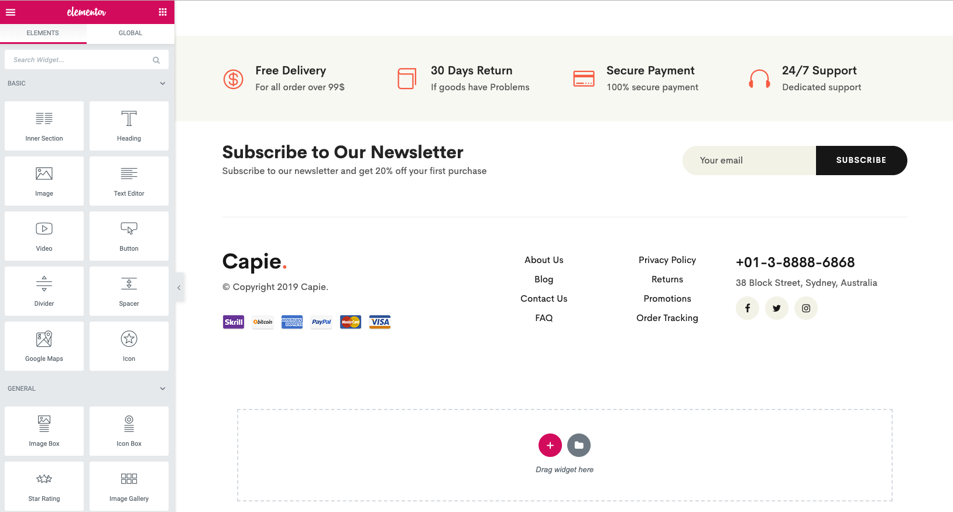This screenshot has height=512, width=953.
Task: Click the add new section plus button
Action: [x=550, y=445]
